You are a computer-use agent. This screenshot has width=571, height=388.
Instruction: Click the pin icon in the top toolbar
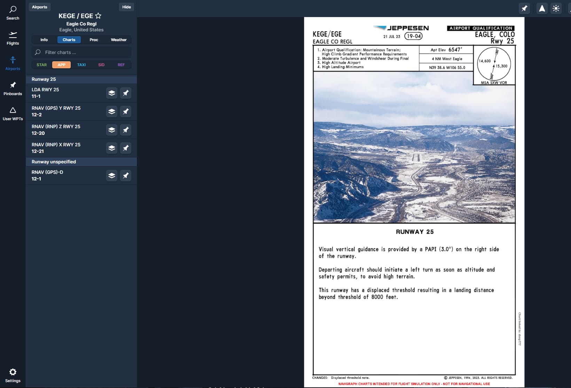tap(524, 8)
